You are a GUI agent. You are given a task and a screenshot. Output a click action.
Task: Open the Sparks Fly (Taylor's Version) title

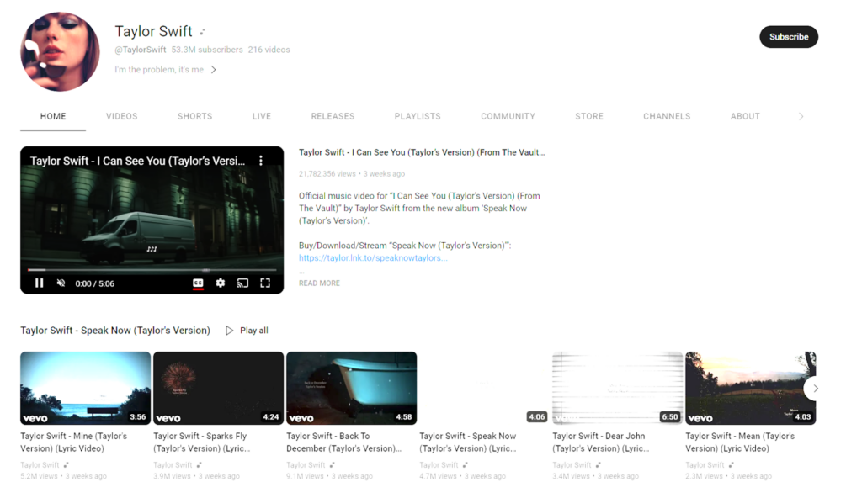tap(202, 442)
